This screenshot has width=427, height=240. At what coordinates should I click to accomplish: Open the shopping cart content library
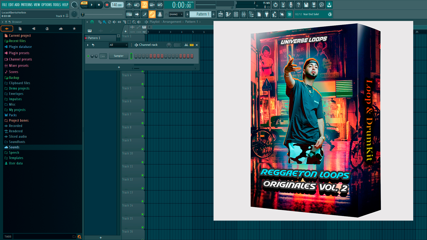[289, 14]
